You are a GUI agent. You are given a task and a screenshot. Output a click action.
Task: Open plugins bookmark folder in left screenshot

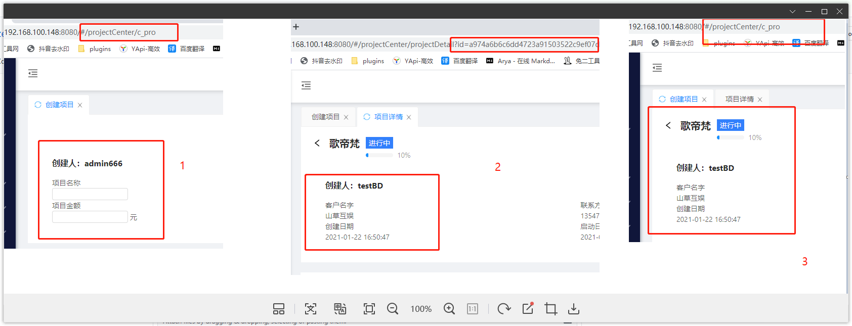click(x=95, y=49)
